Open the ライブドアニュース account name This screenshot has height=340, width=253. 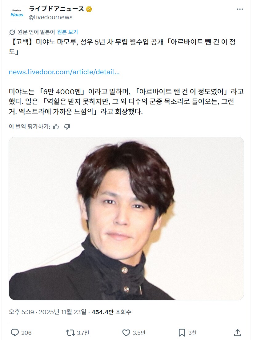(57, 9)
